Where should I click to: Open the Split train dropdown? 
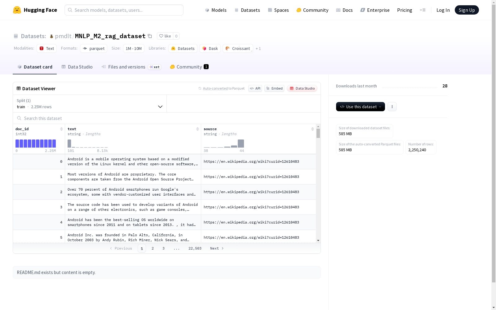point(90,104)
